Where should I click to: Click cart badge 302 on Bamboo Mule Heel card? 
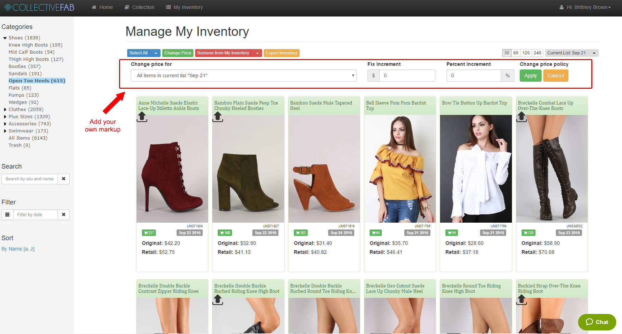click(x=301, y=233)
